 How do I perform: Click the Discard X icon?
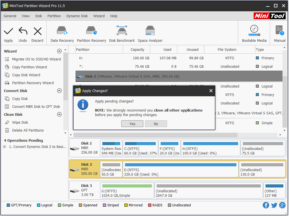38,31
